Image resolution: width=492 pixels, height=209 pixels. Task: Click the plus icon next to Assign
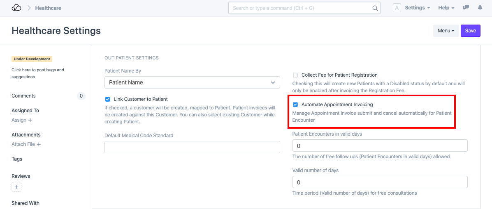(30, 120)
